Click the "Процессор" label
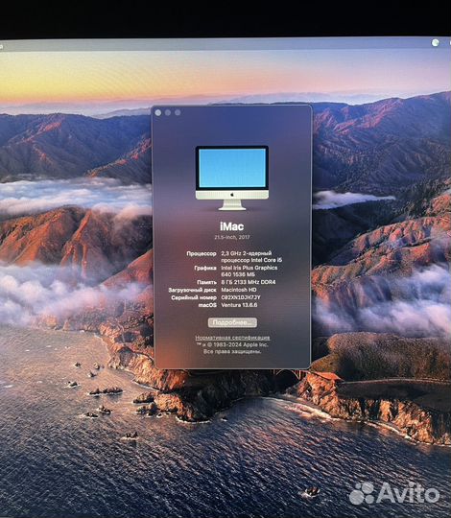 coord(202,253)
